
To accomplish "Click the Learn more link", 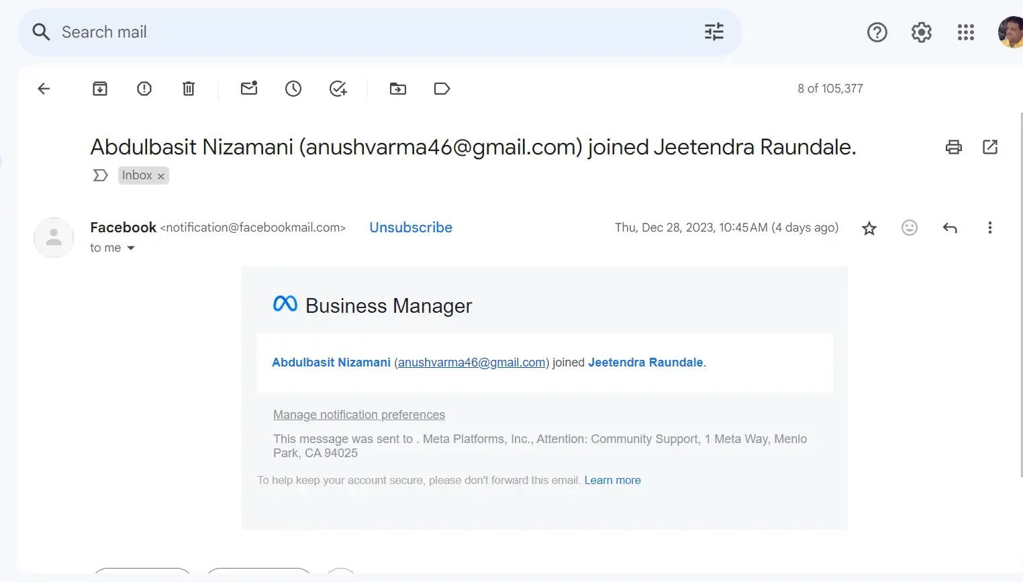I will [613, 481].
